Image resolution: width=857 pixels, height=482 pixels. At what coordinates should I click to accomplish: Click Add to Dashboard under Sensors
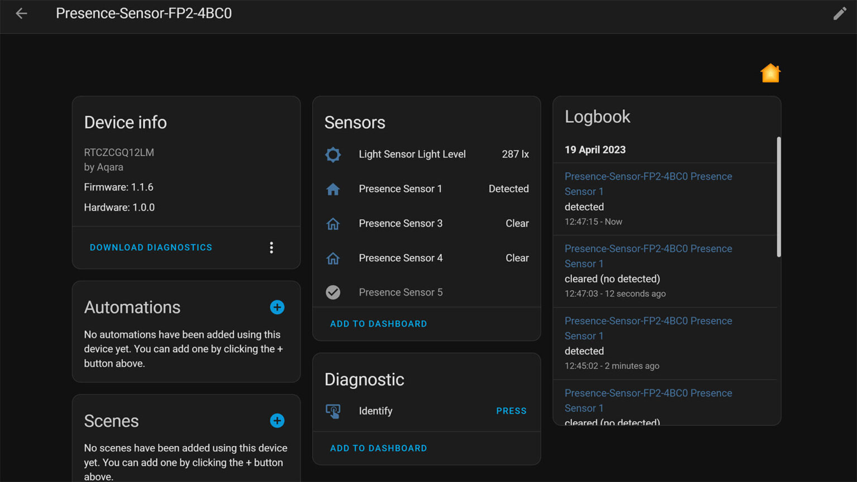[378, 324]
